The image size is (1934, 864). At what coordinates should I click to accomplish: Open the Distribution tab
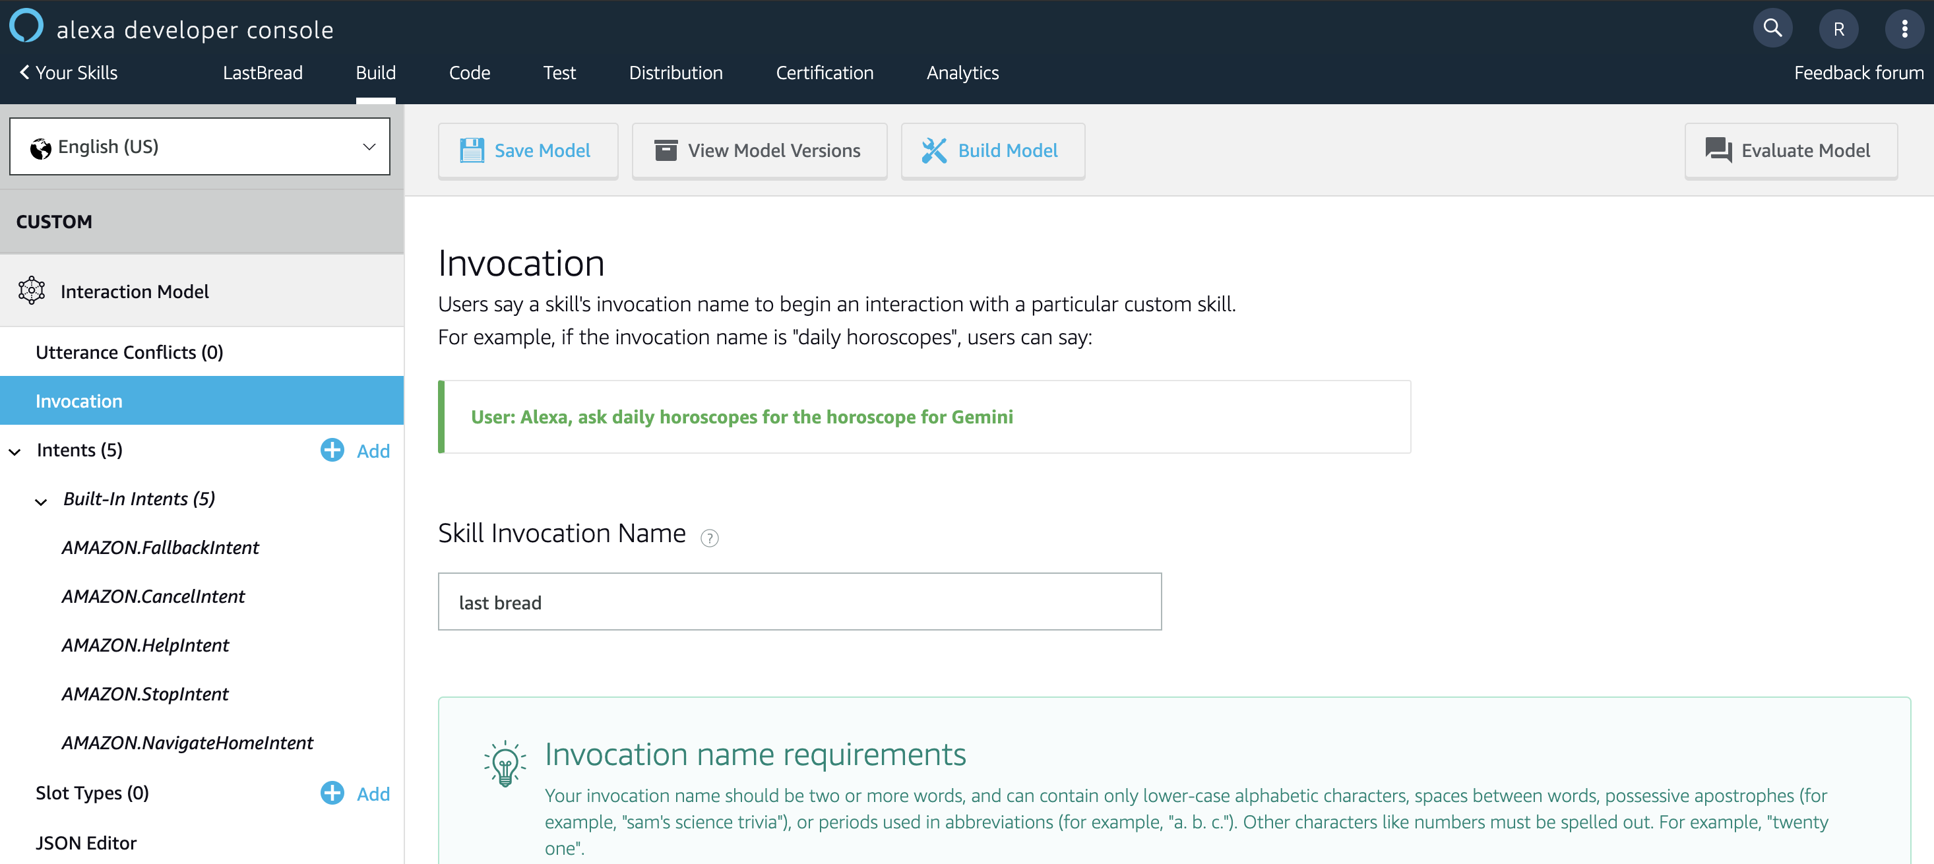[675, 73]
